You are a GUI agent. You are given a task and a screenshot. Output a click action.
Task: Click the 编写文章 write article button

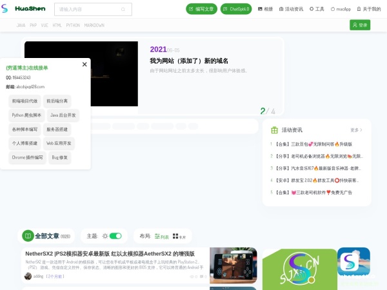(202, 9)
